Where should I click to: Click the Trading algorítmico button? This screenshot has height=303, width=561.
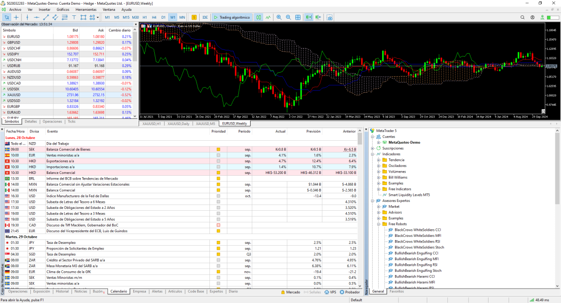(x=232, y=17)
